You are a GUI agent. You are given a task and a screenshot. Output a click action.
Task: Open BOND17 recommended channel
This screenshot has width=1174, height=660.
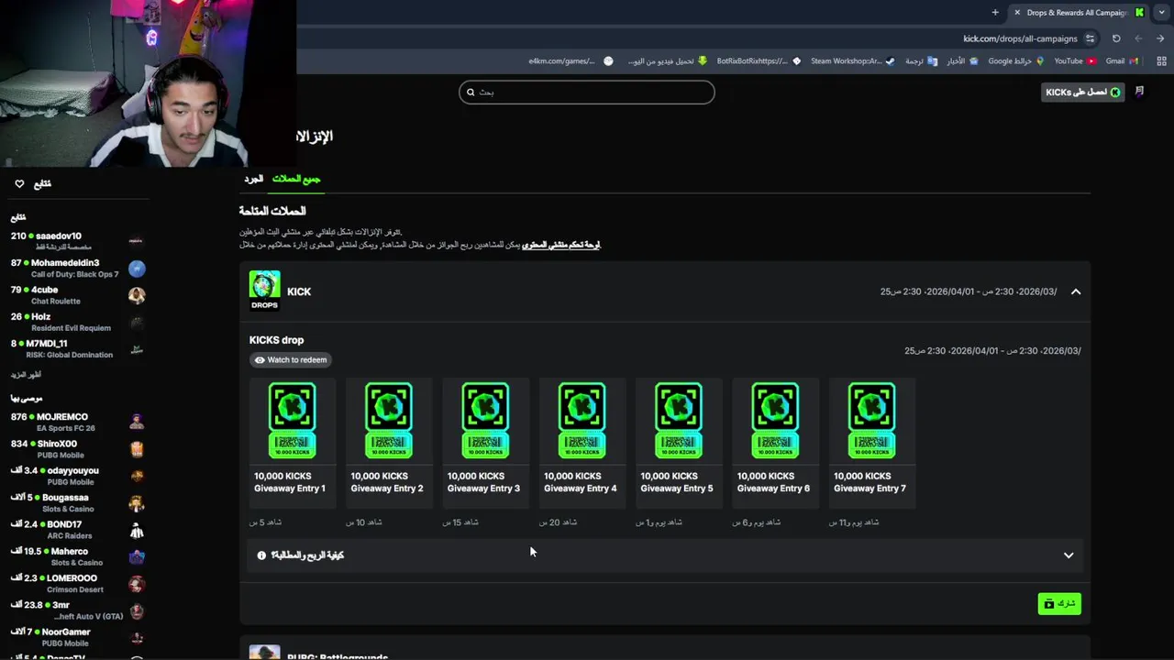(x=78, y=529)
